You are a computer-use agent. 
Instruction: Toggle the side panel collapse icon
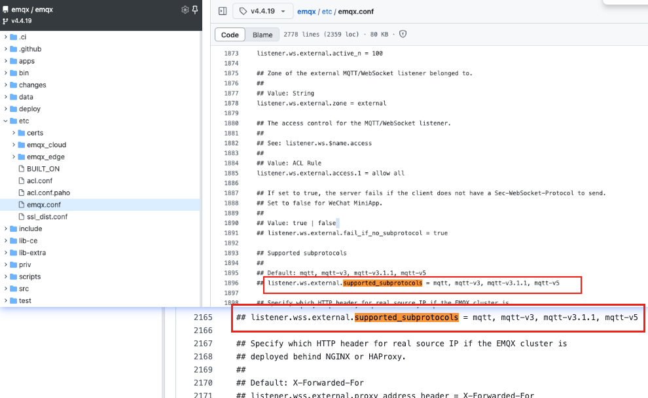point(223,11)
